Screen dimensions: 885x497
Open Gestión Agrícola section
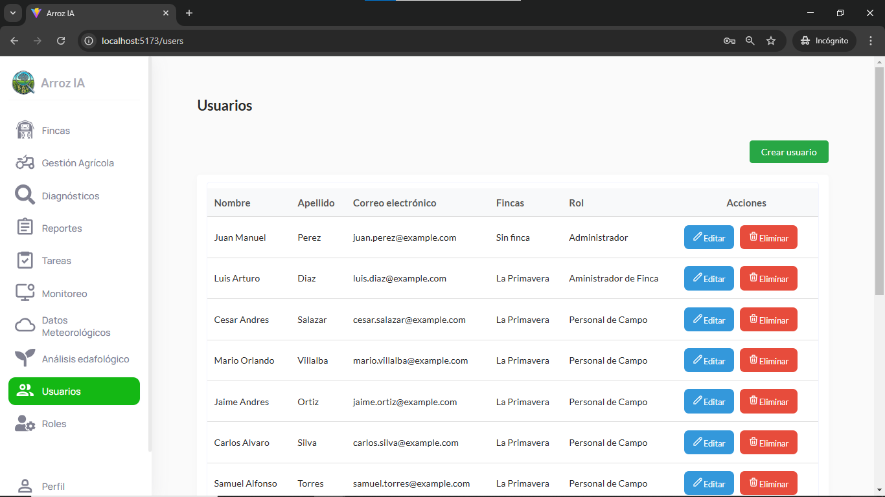[x=74, y=162]
